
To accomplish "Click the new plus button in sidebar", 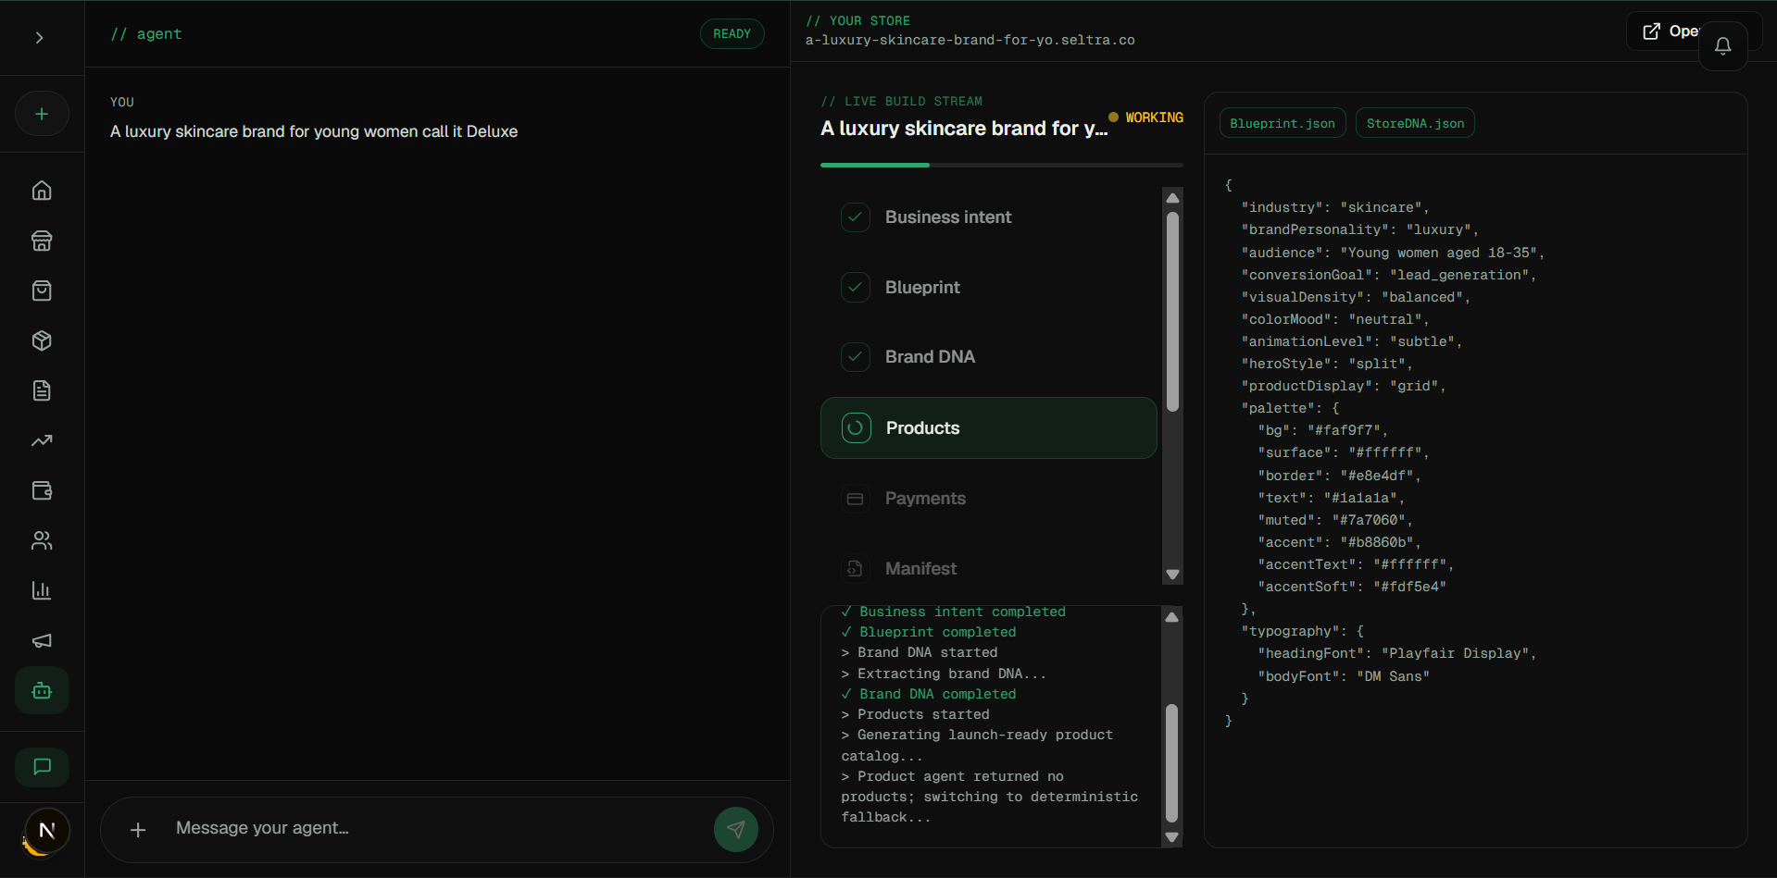I will 42,114.
